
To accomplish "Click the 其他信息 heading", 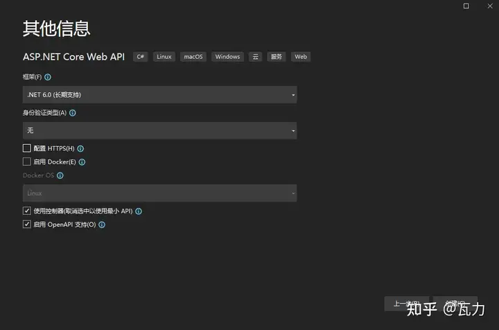I will point(57,28).
